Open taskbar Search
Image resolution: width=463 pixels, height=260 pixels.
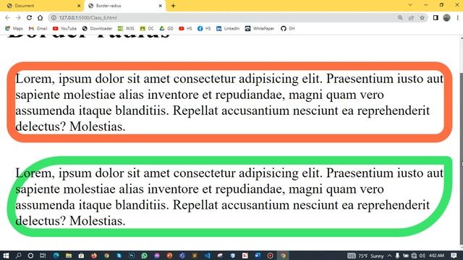tap(18, 256)
